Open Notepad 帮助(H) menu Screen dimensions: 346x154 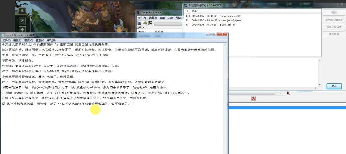51,40
